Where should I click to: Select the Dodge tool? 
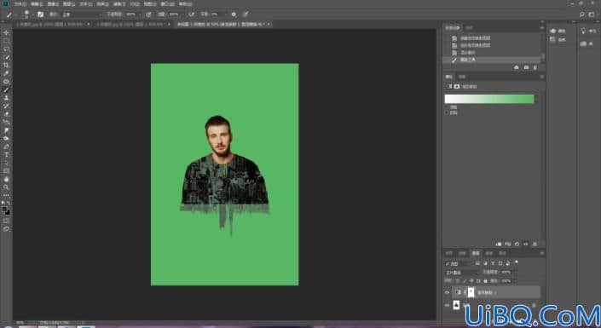pos(6,138)
